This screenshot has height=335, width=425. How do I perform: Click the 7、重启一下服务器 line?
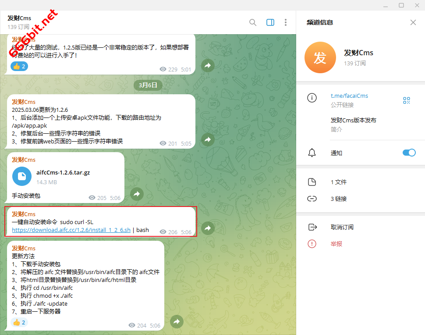coord(36,311)
